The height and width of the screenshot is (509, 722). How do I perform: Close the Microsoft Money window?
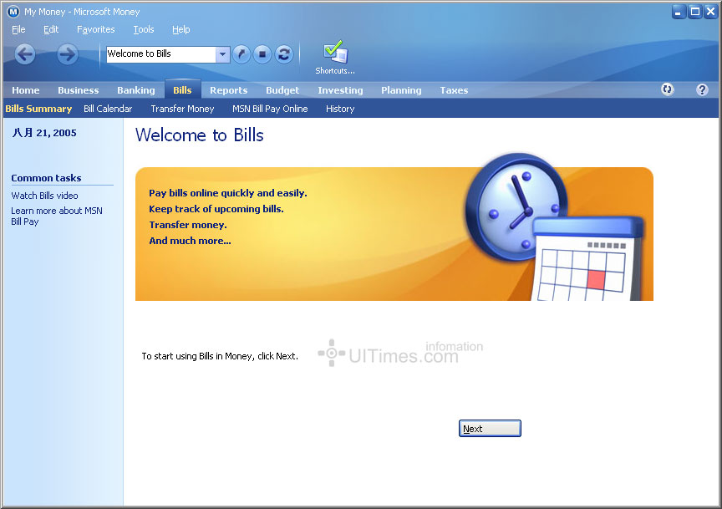pos(711,12)
